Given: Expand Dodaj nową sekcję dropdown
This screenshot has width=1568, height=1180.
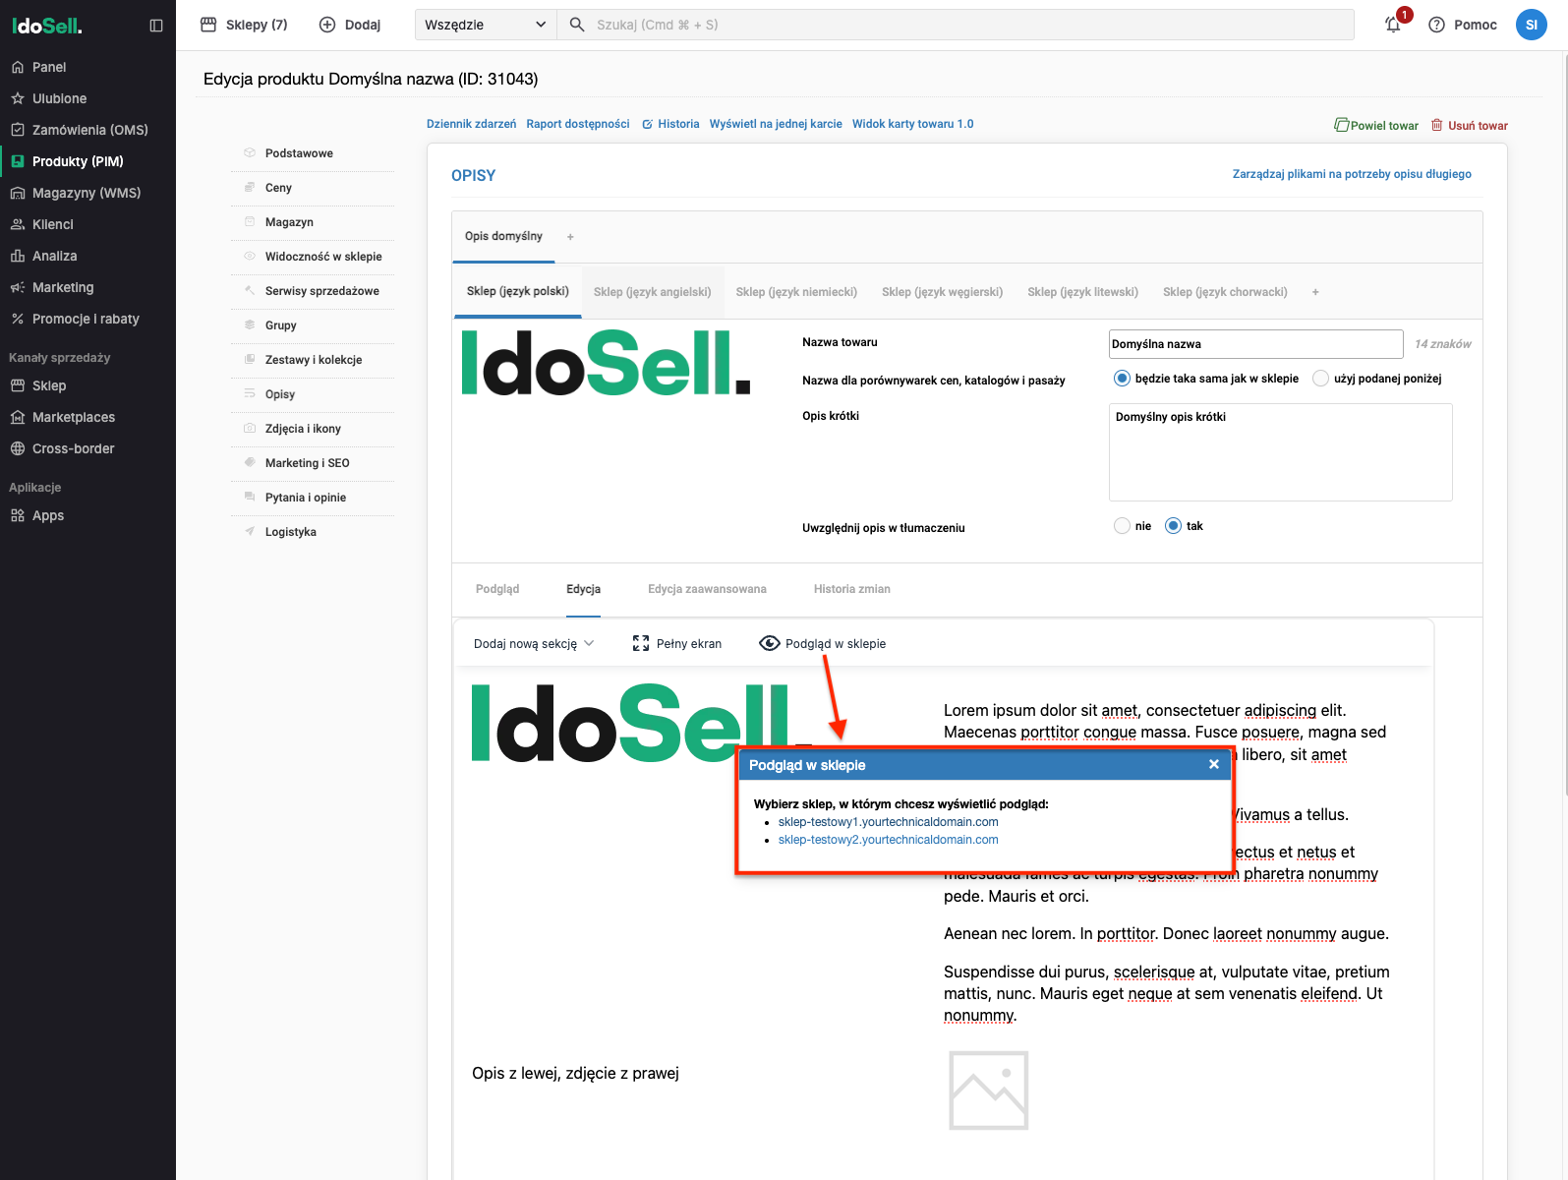Looking at the screenshot, I should [x=534, y=643].
